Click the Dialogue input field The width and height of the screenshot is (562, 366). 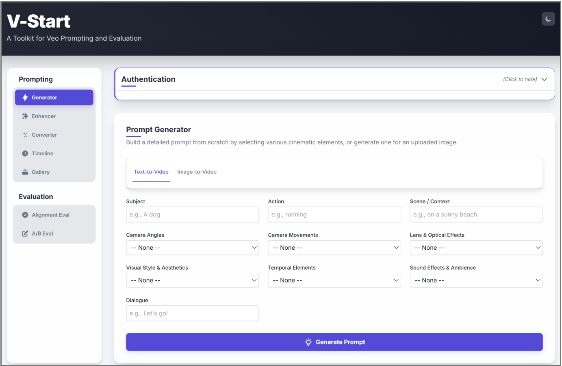point(192,314)
